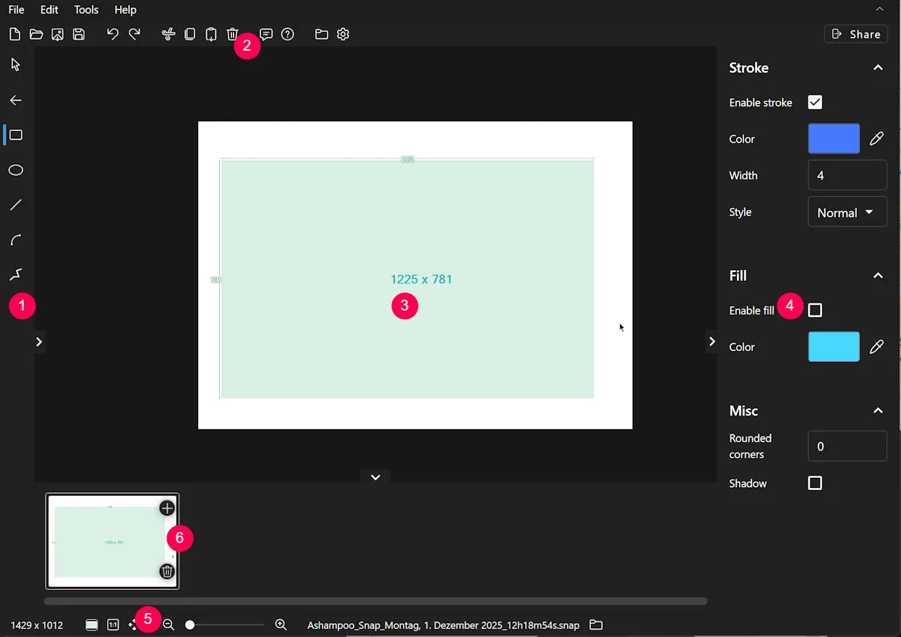Paste from clipboard using the toolbar icon

point(211,34)
